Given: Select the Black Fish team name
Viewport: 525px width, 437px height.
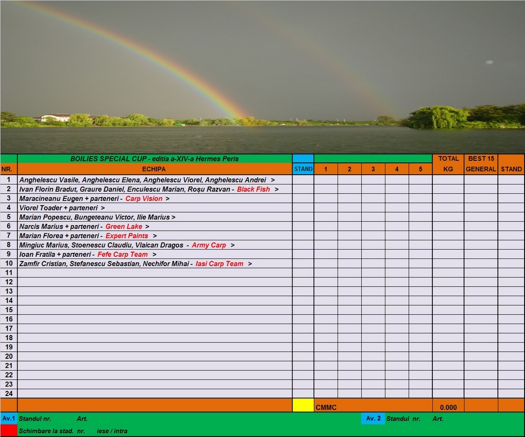Looking at the screenshot, I should (x=253, y=189).
